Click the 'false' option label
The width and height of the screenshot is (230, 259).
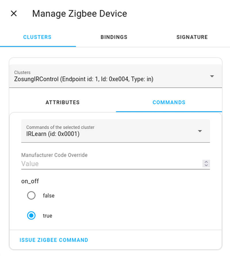tap(49, 196)
